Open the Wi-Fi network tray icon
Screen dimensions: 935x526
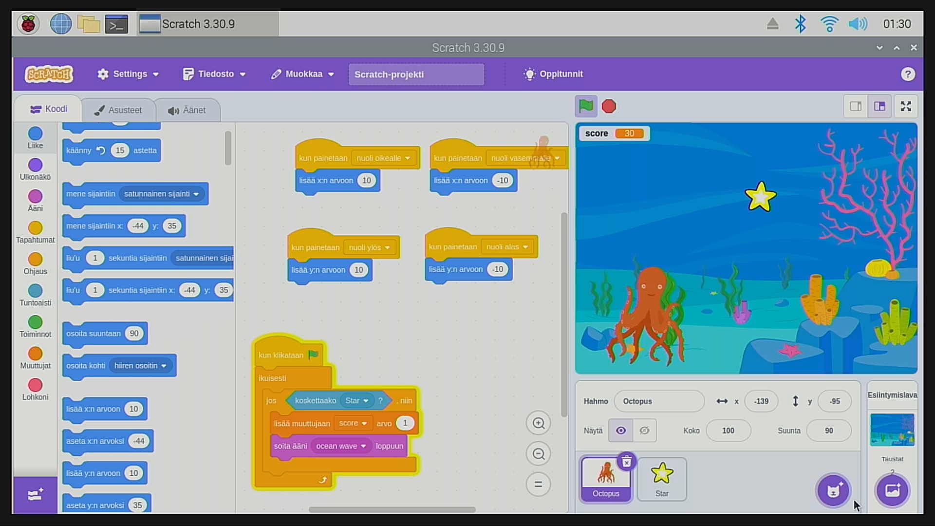pyautogui.click(x=829, y=24)
